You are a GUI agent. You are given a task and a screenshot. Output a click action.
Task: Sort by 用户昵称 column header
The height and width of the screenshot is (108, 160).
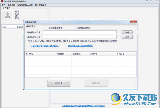pyautogui.click(x=40, y=54)
